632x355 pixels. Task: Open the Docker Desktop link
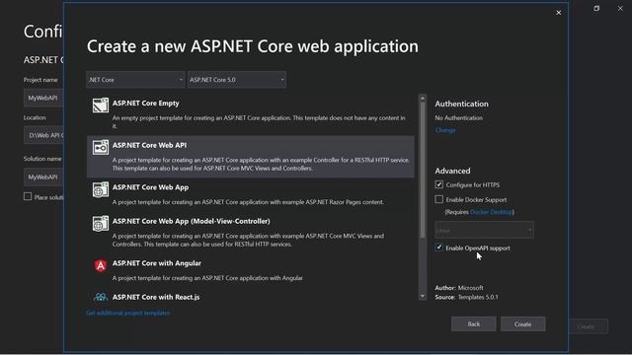pos(492,212)
